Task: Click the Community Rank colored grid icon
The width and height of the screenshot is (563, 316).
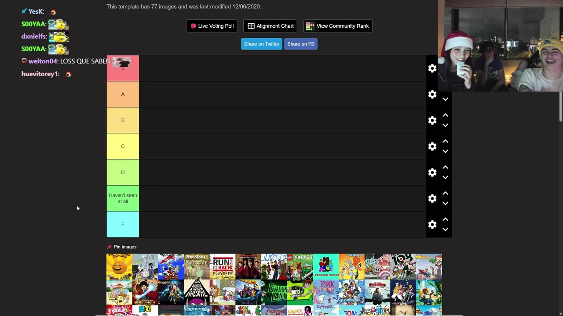Action: click(310, 26)
